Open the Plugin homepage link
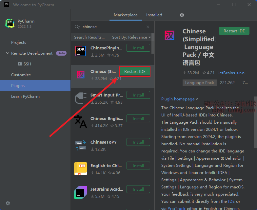This screenshot has width=257, height=210. click(x=179, y=99)
